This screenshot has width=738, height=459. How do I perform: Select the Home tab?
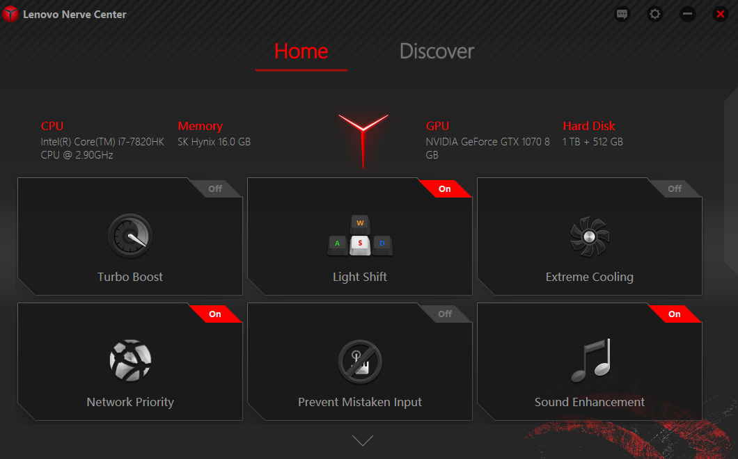tap(301, 51)
